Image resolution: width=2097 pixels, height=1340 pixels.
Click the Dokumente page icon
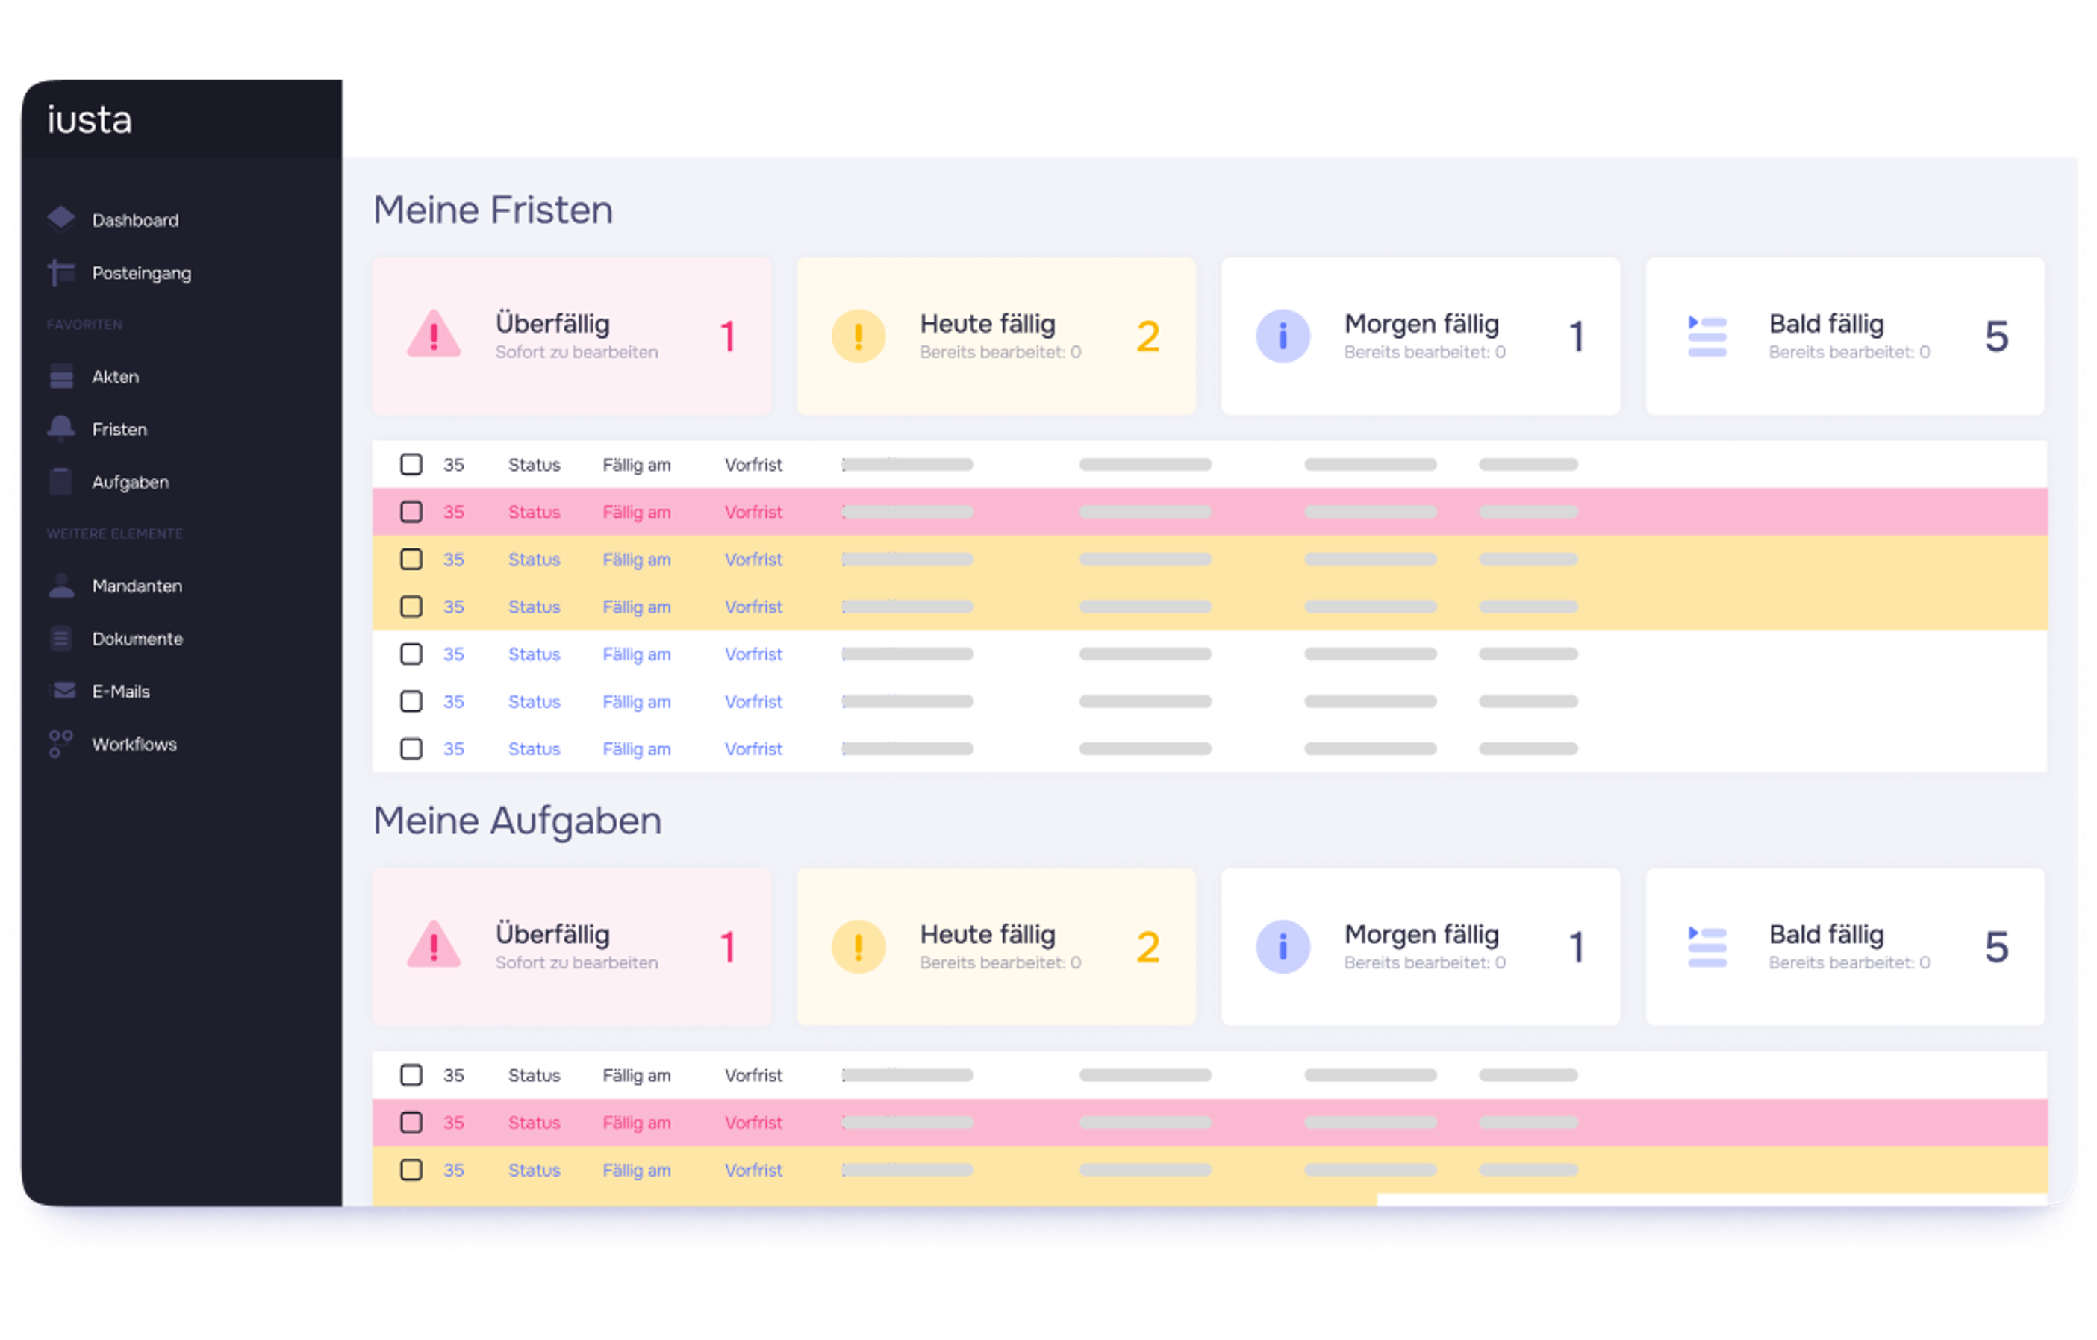click(x=61, y=639)
